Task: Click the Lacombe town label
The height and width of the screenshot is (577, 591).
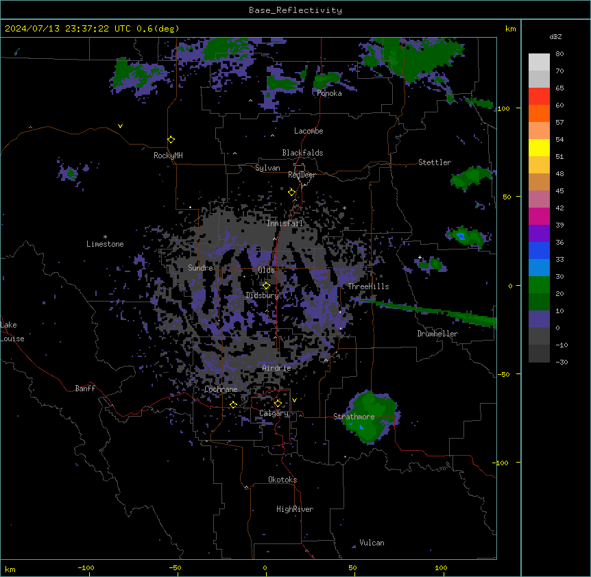Action: pos(309,131)
